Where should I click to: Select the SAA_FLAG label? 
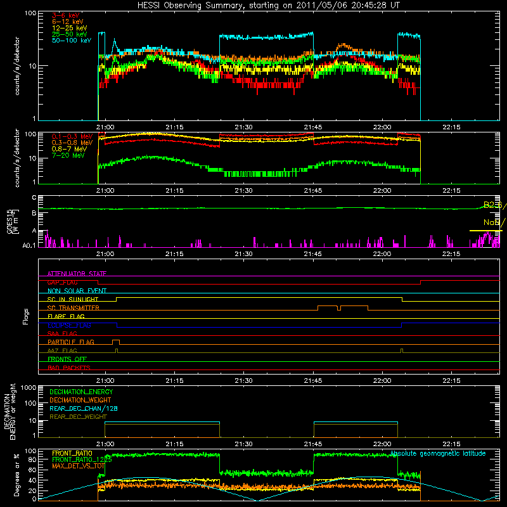click(x=62, y=333)
